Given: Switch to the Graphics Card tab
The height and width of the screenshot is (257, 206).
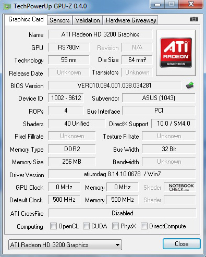Looking at the screenshot, I should 26,19.
